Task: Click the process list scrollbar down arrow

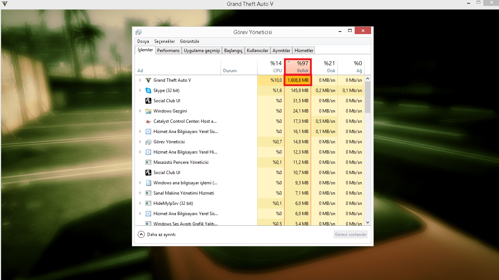Action: [368, 222]
